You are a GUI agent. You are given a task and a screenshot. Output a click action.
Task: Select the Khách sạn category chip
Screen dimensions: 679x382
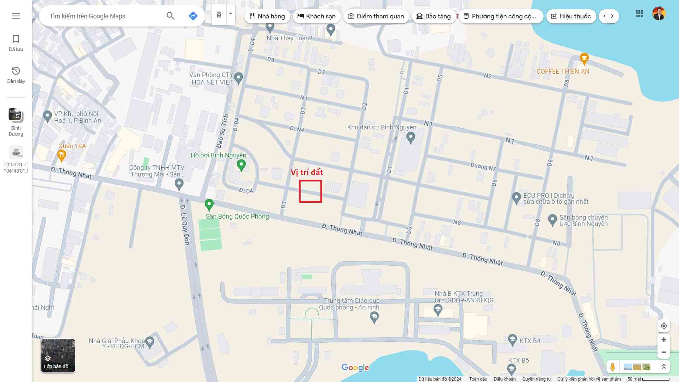click(316, 16)
